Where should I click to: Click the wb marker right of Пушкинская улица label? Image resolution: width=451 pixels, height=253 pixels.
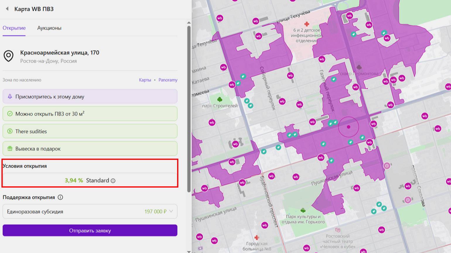point(356,188)
